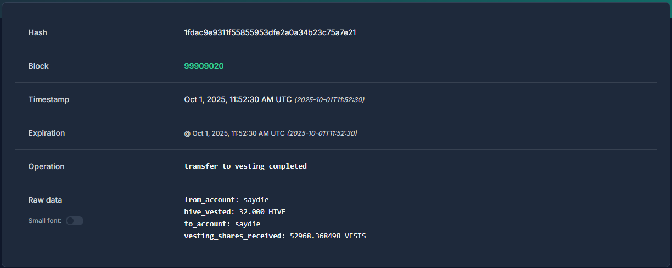Click the transaction hash value

tap(270, 32)
